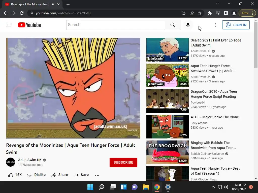258x193 pixels.
Task: Open ATHF Major Shake The Clone video
Action: [215, 117]
